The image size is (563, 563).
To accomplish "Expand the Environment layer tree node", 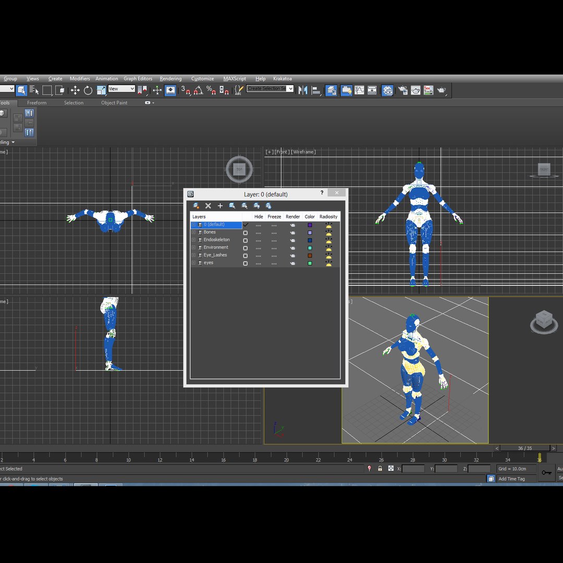I will (193, 248).
